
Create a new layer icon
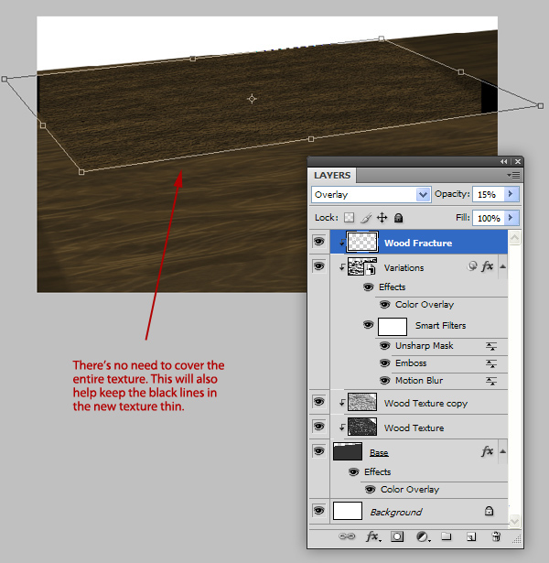tap(471, 536)
